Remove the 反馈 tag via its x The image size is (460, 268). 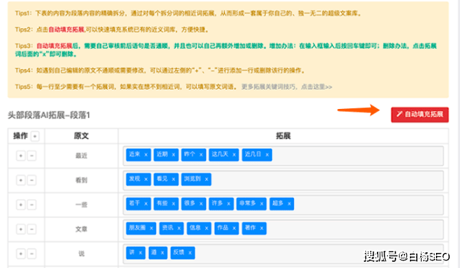click(x=189, y=253)
